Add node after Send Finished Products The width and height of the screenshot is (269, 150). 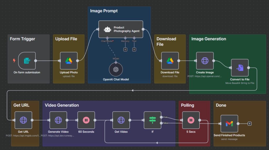coord(250,123)
